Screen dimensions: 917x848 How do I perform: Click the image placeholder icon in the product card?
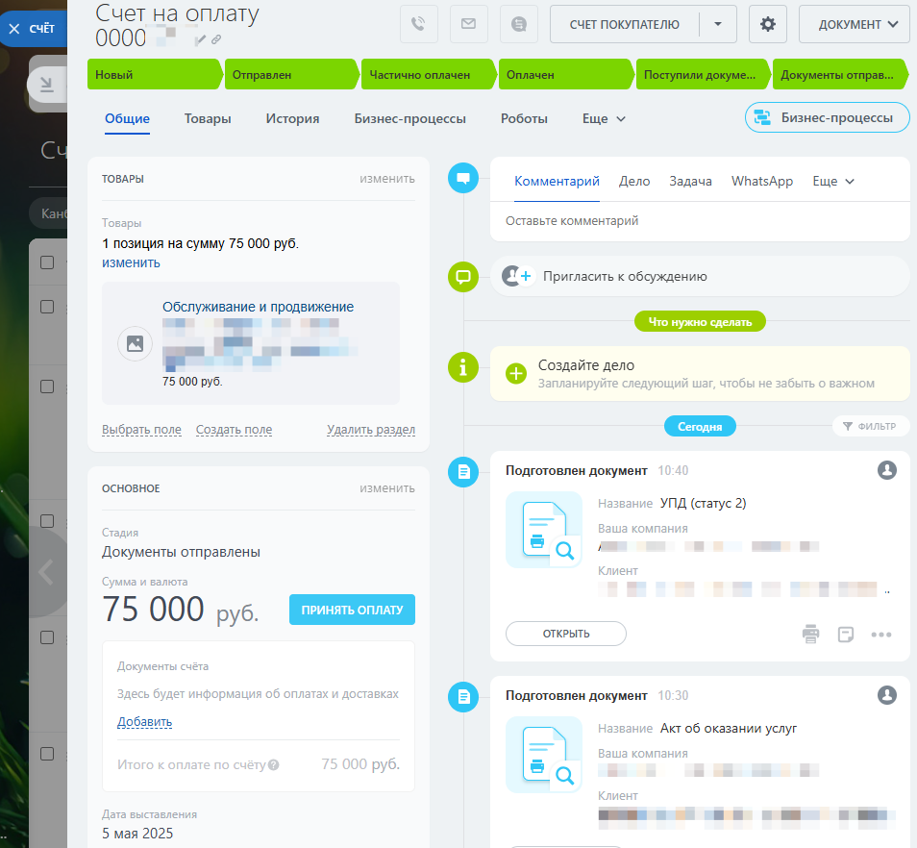(x=135, y=342)
